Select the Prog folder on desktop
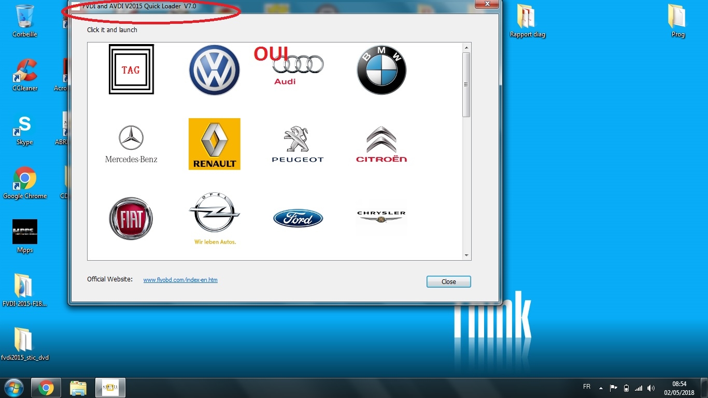708x398 pixels. tap(677, 21)
